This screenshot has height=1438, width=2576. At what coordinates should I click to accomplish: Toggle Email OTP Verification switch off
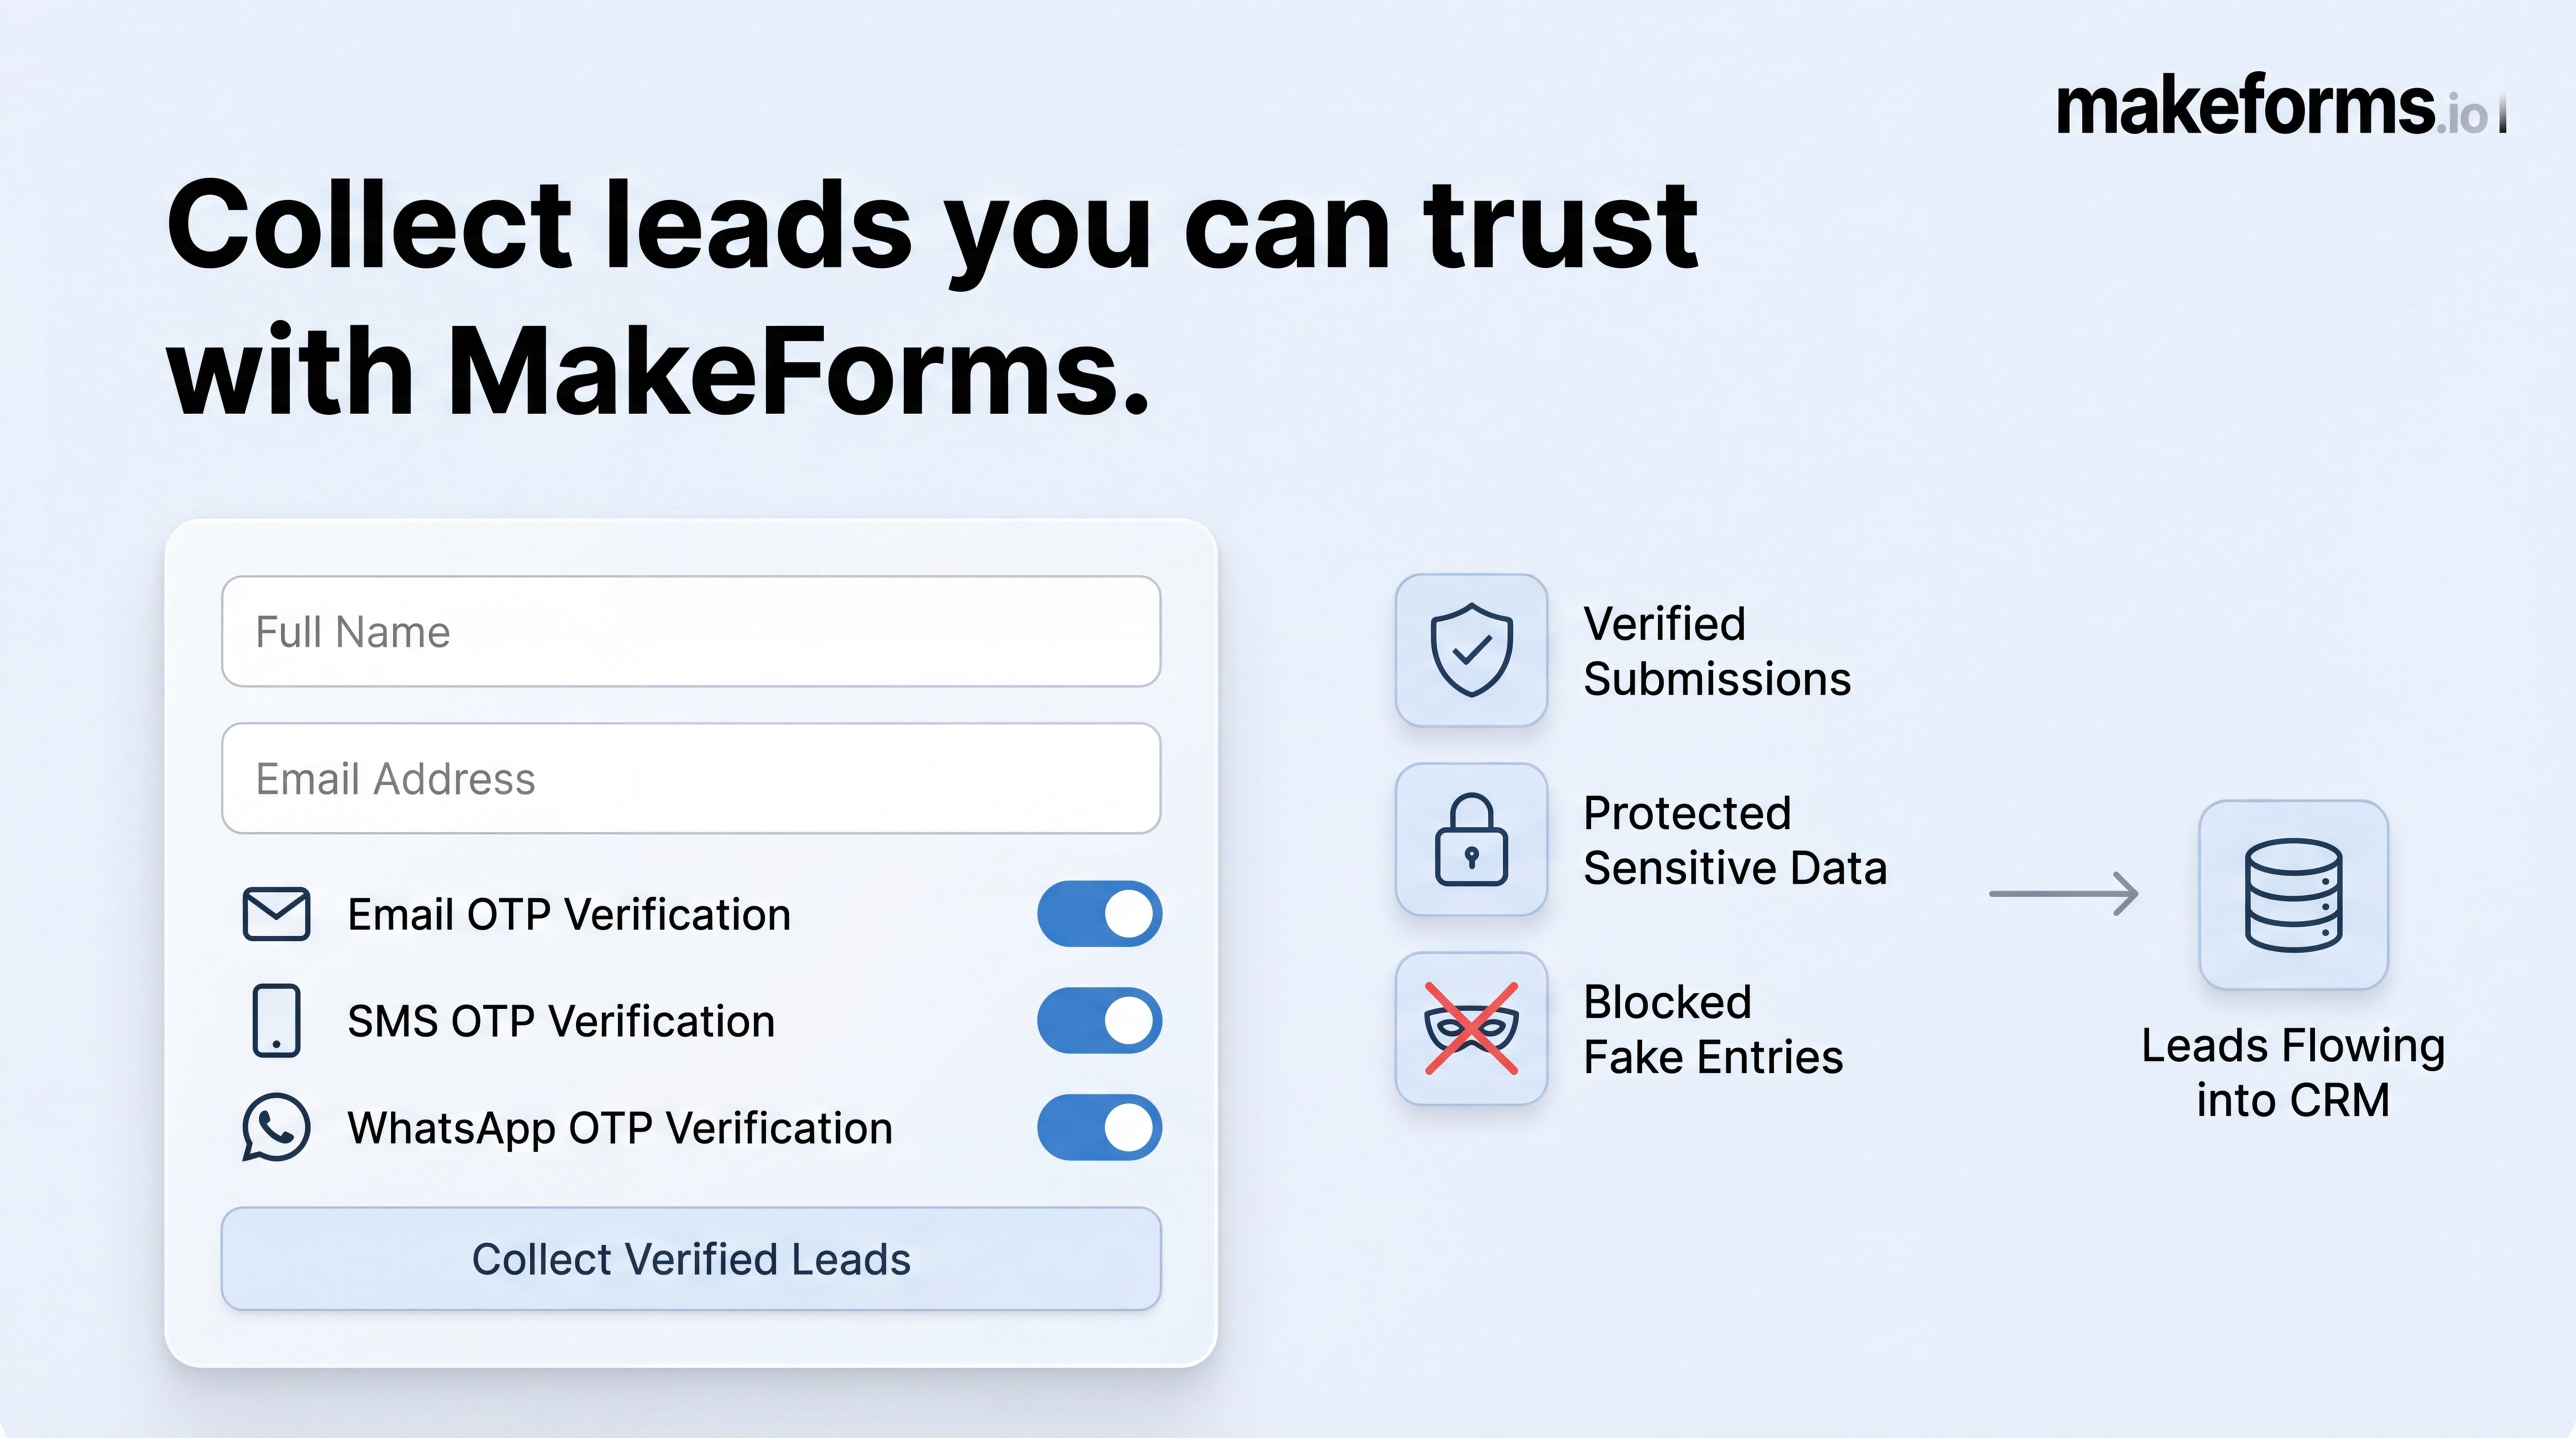coord(1099,914)
